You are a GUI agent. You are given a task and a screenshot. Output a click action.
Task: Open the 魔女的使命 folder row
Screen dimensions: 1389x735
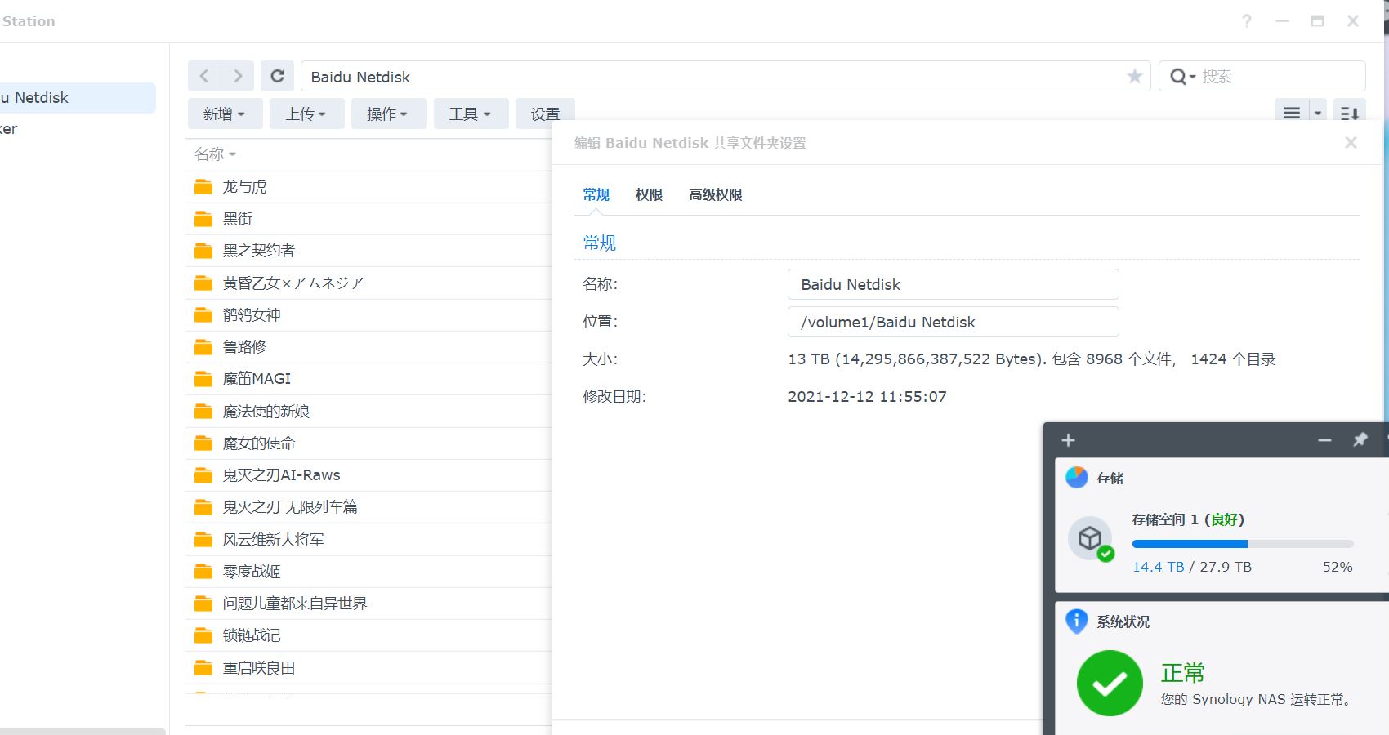369,443
